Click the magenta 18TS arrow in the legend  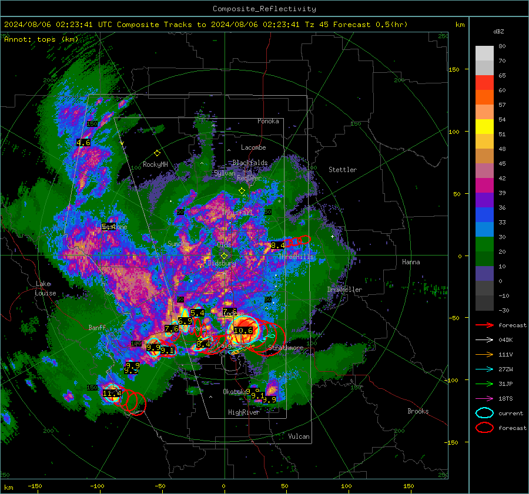[x=484, y=399]
